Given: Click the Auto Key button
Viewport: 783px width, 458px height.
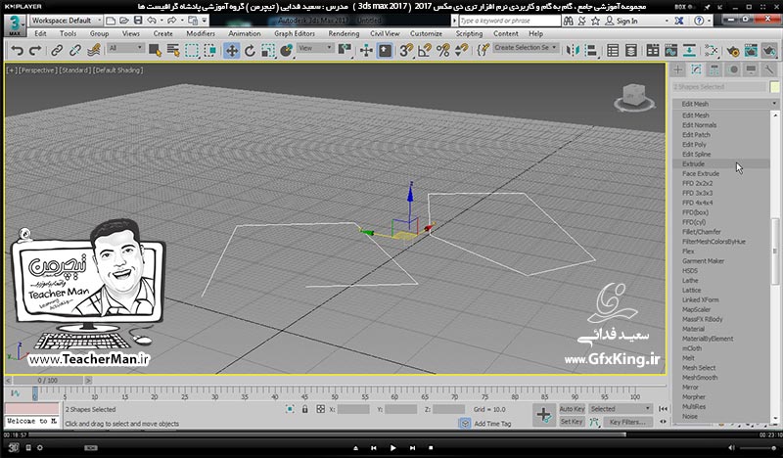Looking at the screenshot, I should click(572, 408).
